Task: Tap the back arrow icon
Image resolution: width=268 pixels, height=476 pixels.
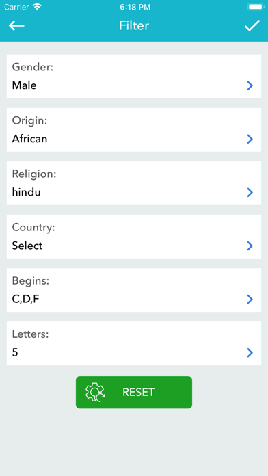Action: click(x=16, y=26)
